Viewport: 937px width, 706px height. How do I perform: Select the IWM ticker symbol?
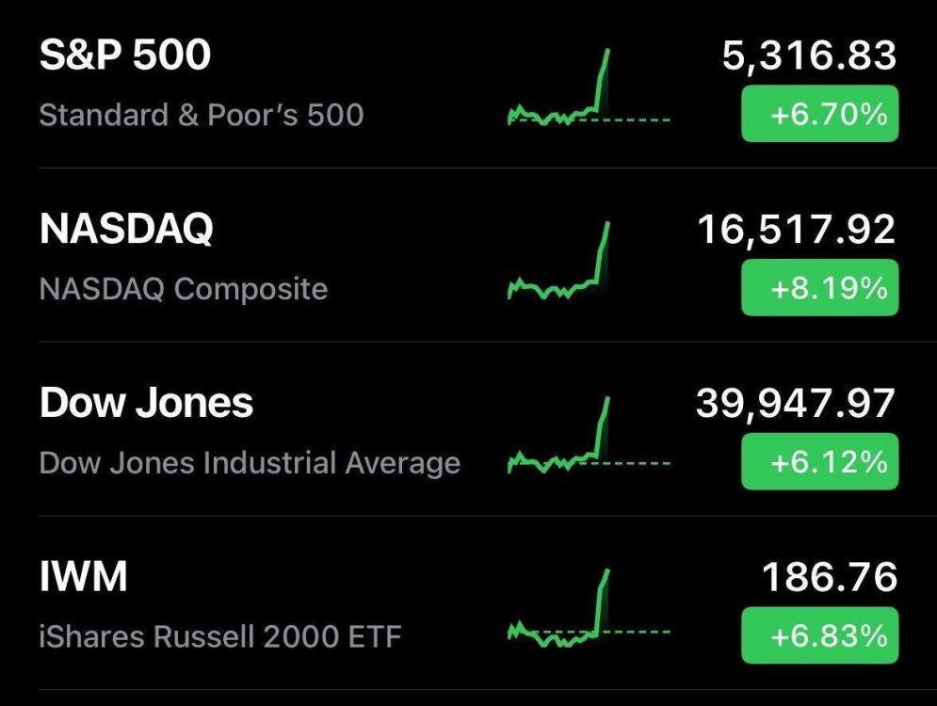pyautogui.click(x=83, y=577)
